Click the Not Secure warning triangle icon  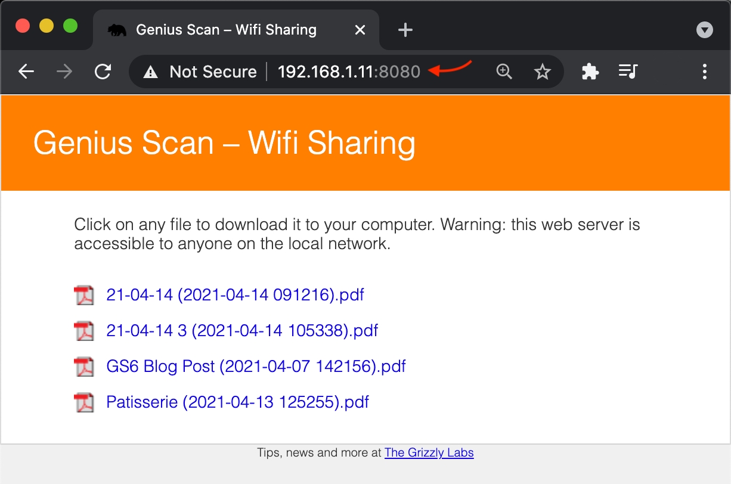point(151,72)
